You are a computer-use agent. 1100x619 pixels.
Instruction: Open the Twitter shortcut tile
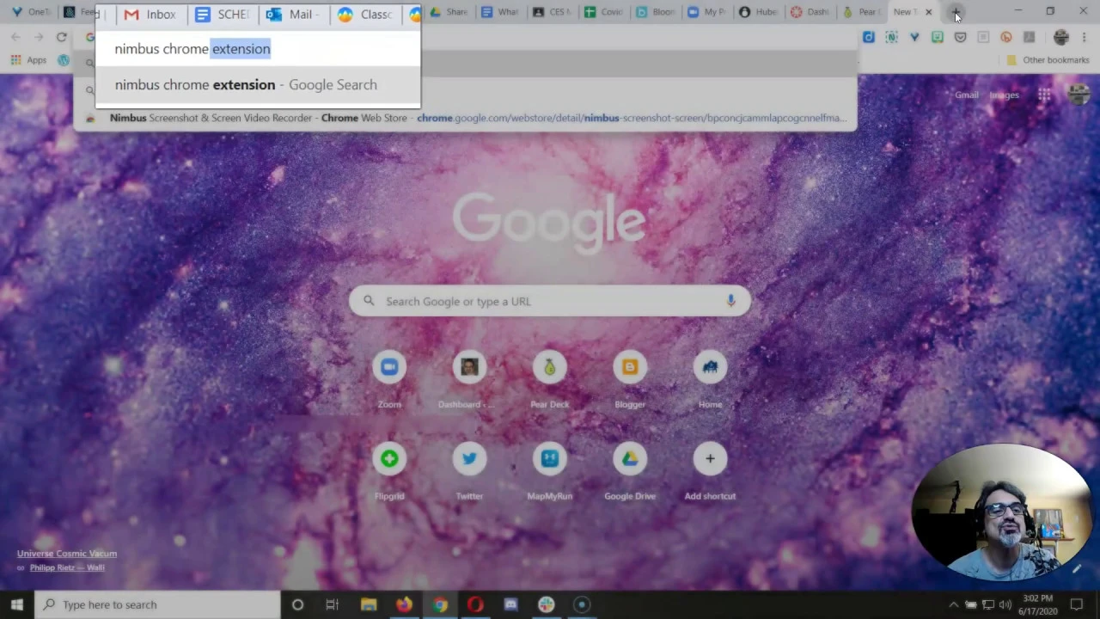[469, 471]
